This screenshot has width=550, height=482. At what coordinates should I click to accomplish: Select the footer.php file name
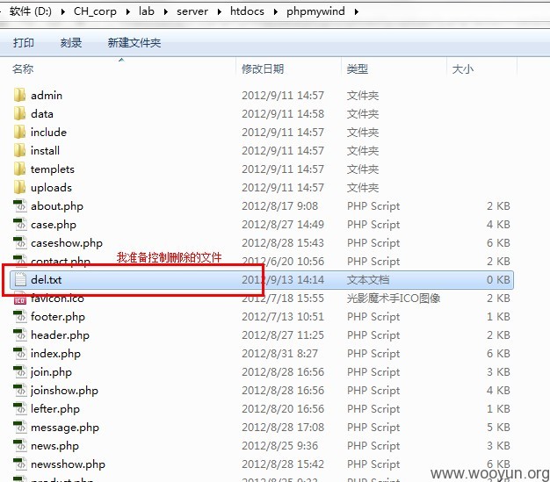coord(57,317)
